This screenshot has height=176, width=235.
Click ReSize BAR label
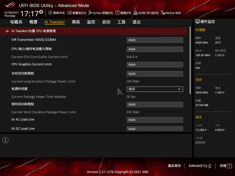click(x=173, y=13)
